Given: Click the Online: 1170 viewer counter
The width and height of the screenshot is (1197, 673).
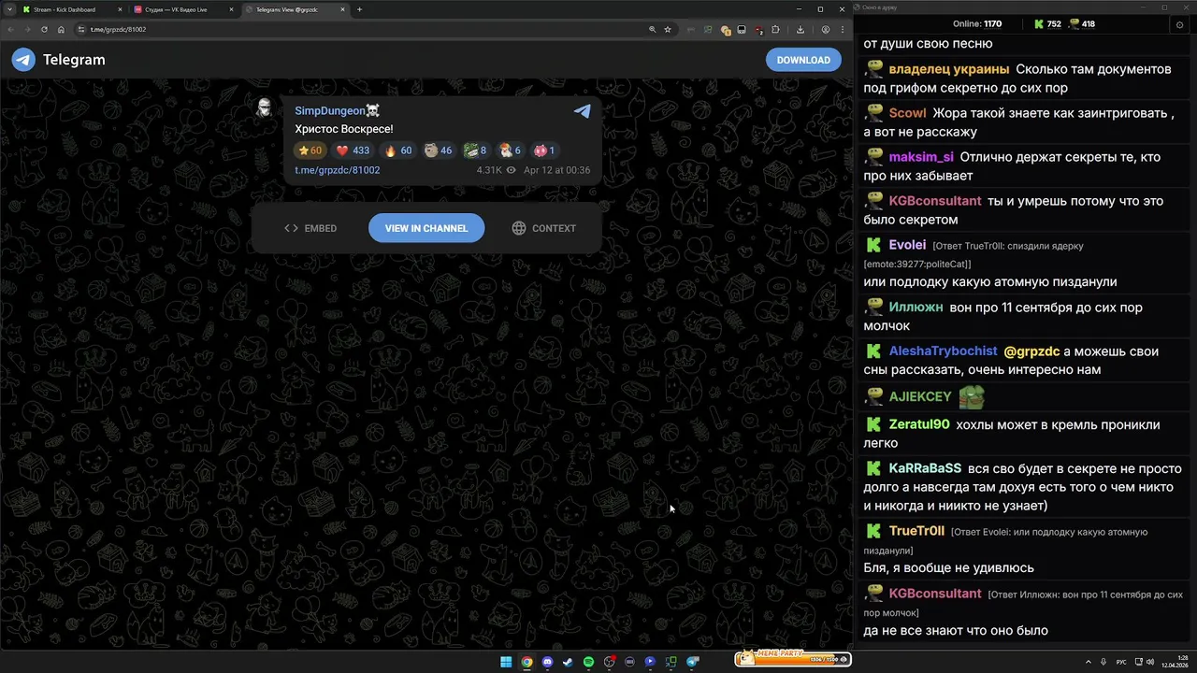Looking at the screenshot, I should click(977, 24).
